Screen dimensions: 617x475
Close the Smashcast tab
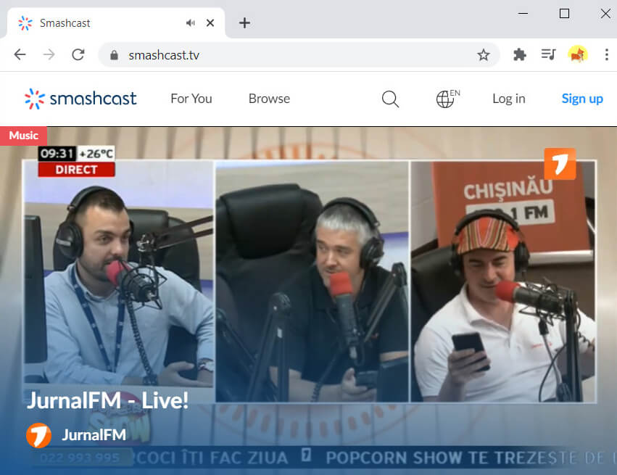pos(210,22)
